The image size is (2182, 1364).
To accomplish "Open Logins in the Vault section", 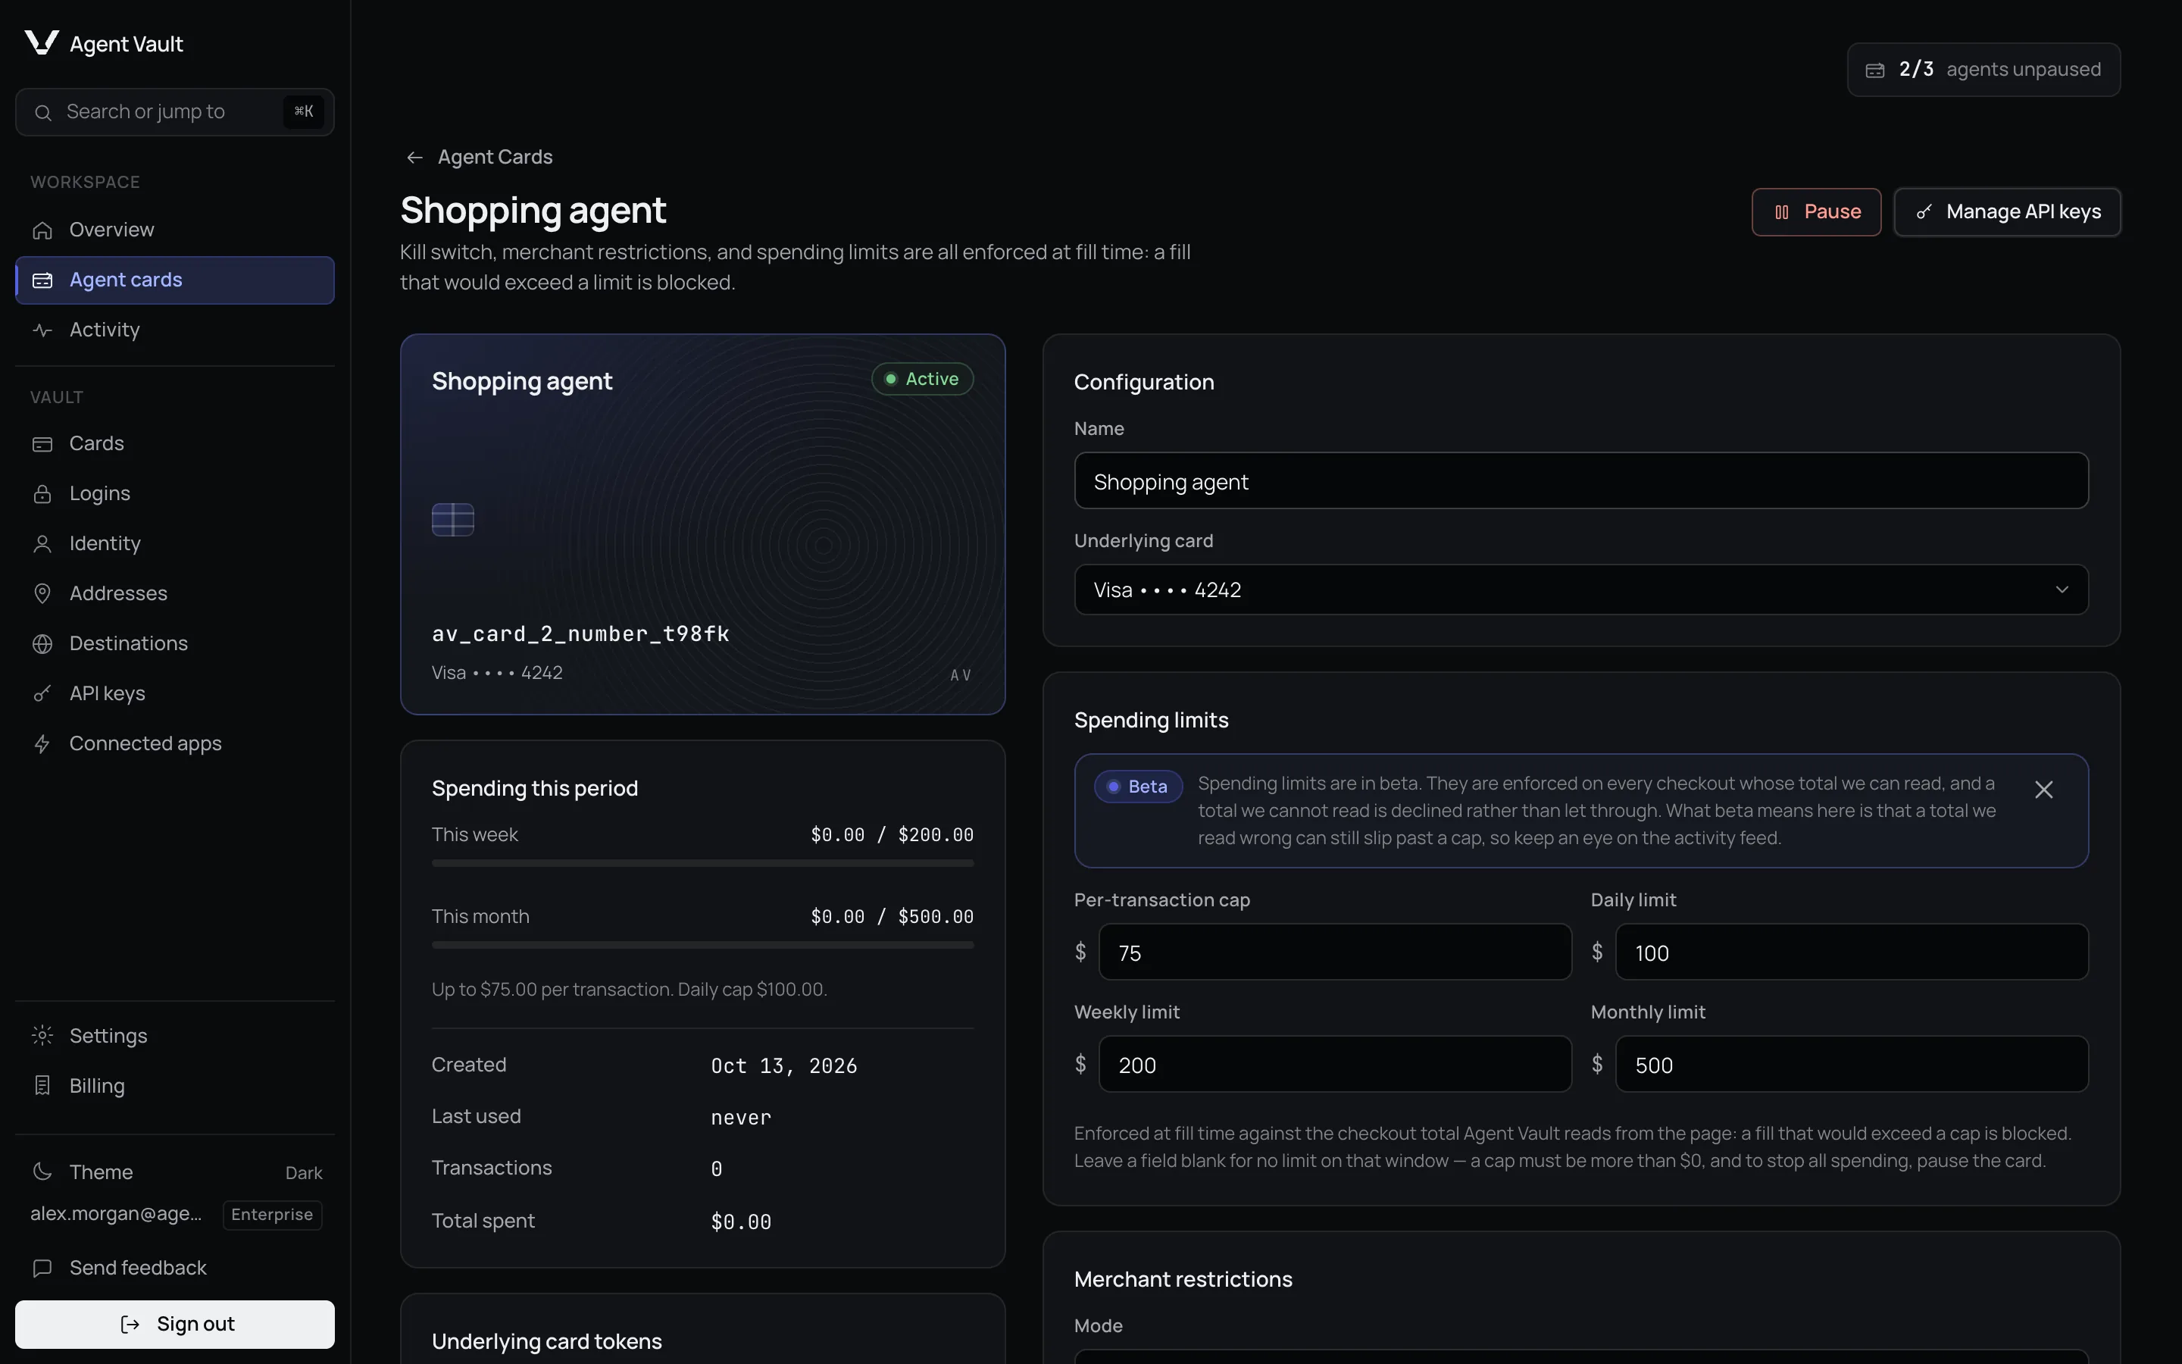I will pos(175,493).
